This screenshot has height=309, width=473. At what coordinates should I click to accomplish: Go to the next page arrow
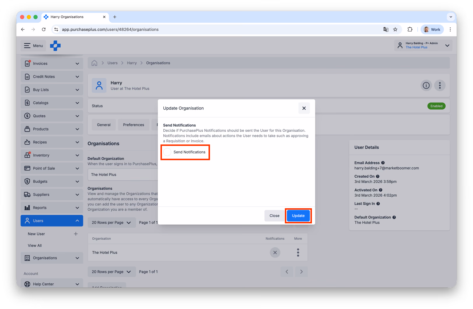point(301,272)
